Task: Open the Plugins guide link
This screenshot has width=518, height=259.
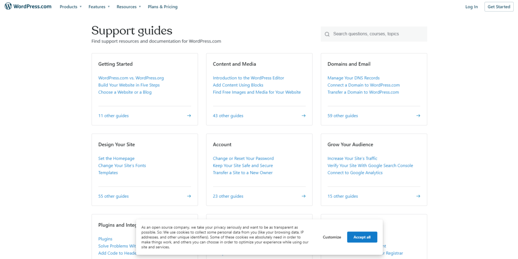Action: pyautogui.click(x=105, y=239)
